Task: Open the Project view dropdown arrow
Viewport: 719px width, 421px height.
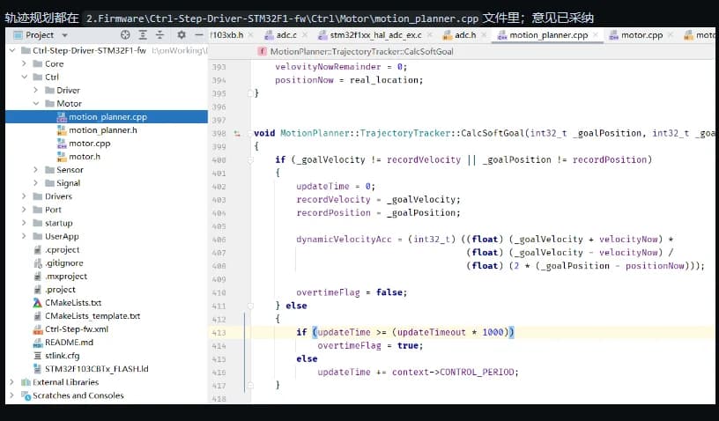Action: 64,35
